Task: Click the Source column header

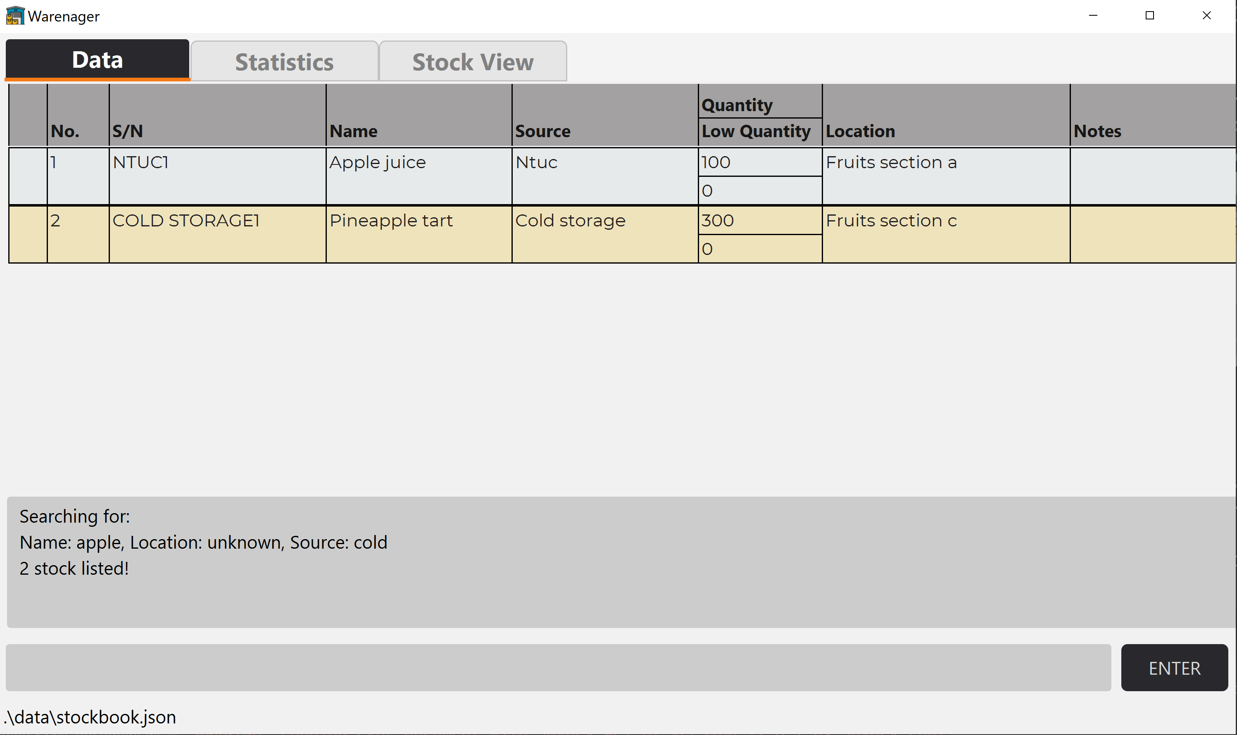Action: click(x=605, y=115)
